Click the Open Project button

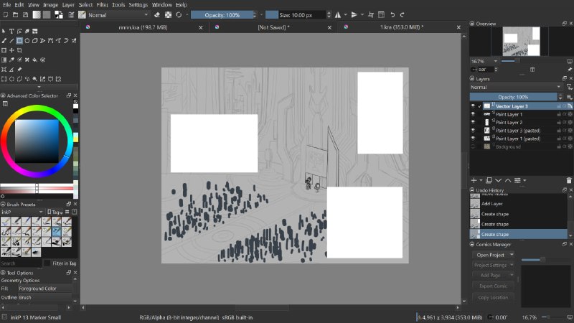pyautogui.click(x=490, y=255)
